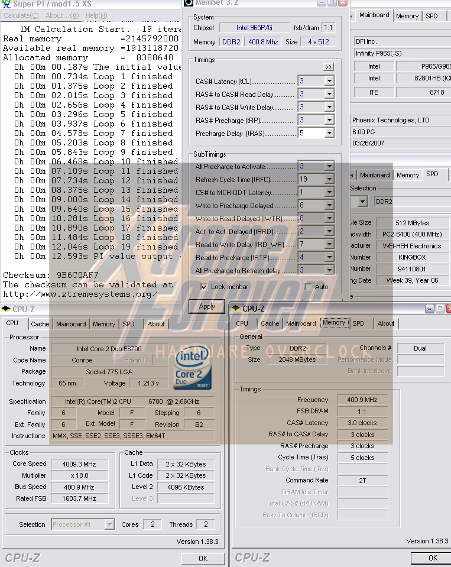The height and width of the screenshot is (567, 451).
Task: Click the 400.8 Mhz memory value
Action: point(263,41)
